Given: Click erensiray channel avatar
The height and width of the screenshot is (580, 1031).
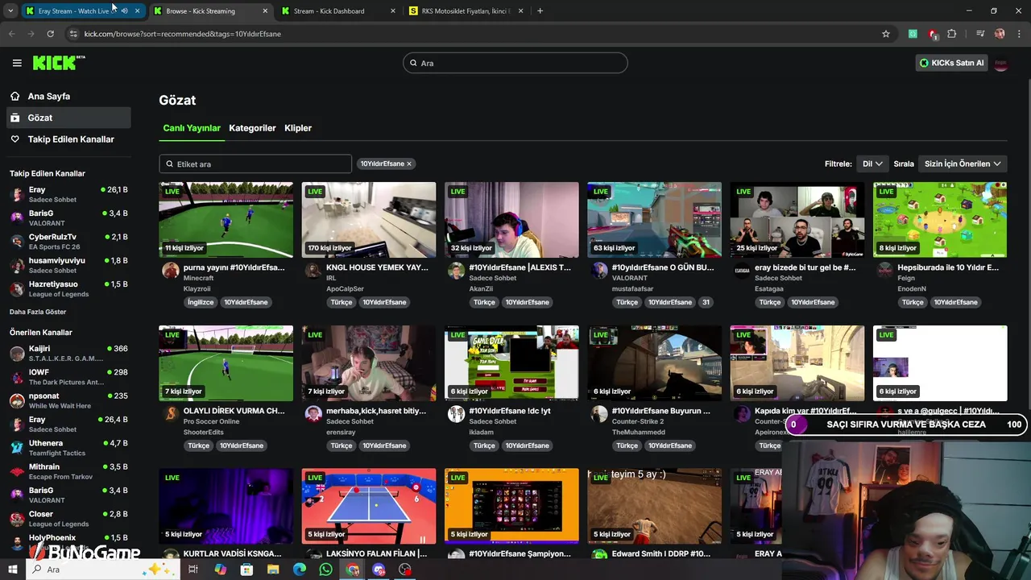Looking at the screenshot, I should pyautogui.click(x=313, y=414).
